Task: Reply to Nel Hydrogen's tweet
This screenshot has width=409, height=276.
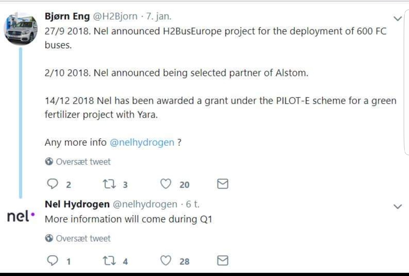Action: 53,261
